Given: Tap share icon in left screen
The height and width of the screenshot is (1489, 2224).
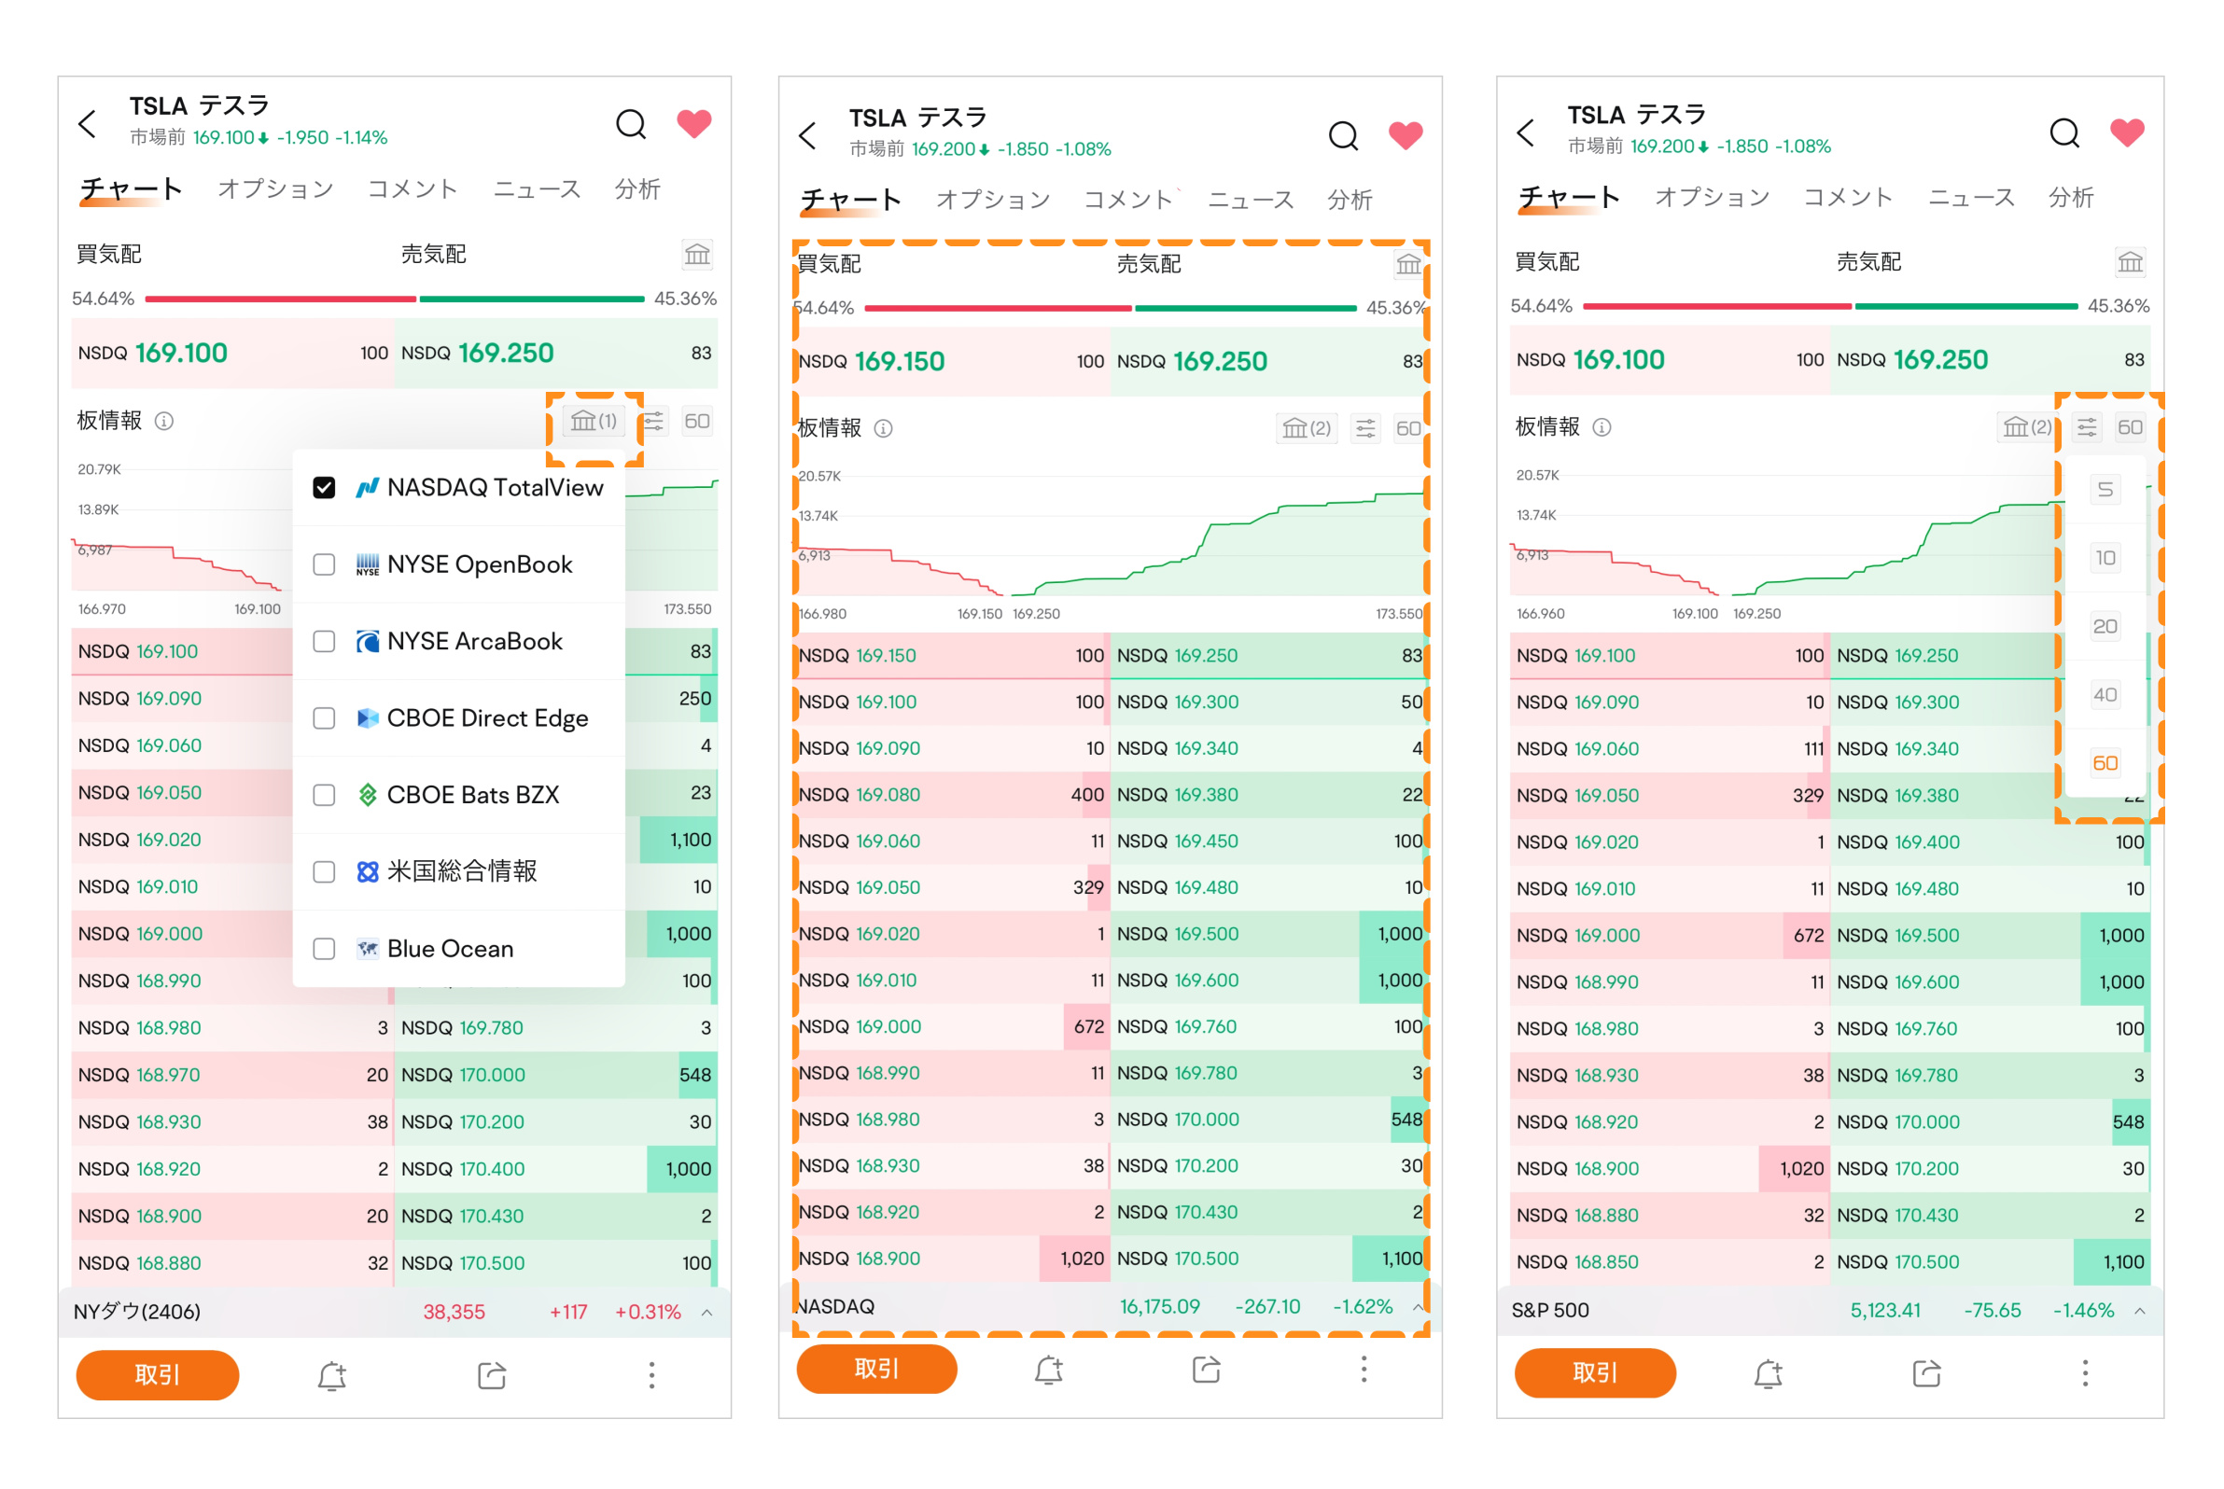Looking at the screenshot, I should (492, 1376).
